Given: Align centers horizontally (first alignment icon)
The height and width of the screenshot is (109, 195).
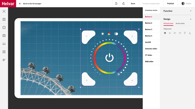Looking at the screenshot, I should point(165,33).
